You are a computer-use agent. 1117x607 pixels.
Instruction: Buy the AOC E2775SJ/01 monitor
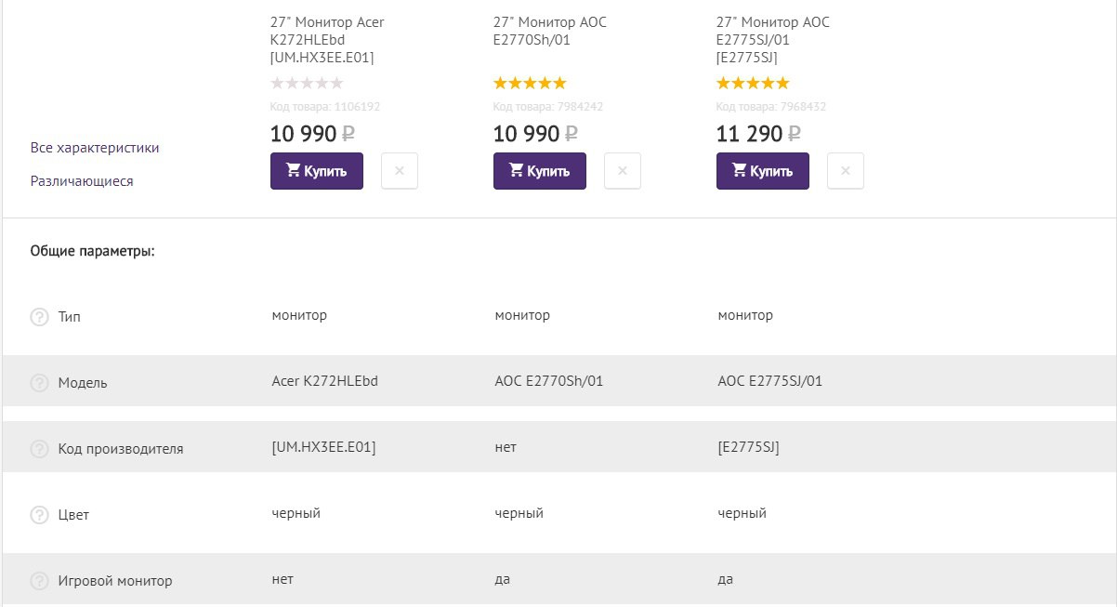763,171
